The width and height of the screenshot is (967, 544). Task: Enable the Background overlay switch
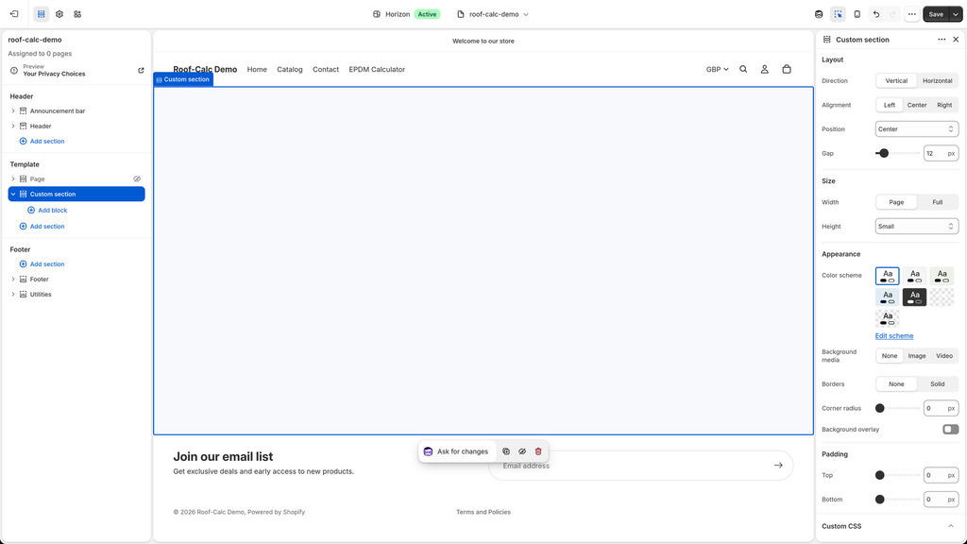[x=950, y=430]
